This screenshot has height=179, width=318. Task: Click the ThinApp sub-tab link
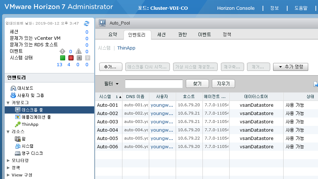pyautogui.click(x=126, y=48)
